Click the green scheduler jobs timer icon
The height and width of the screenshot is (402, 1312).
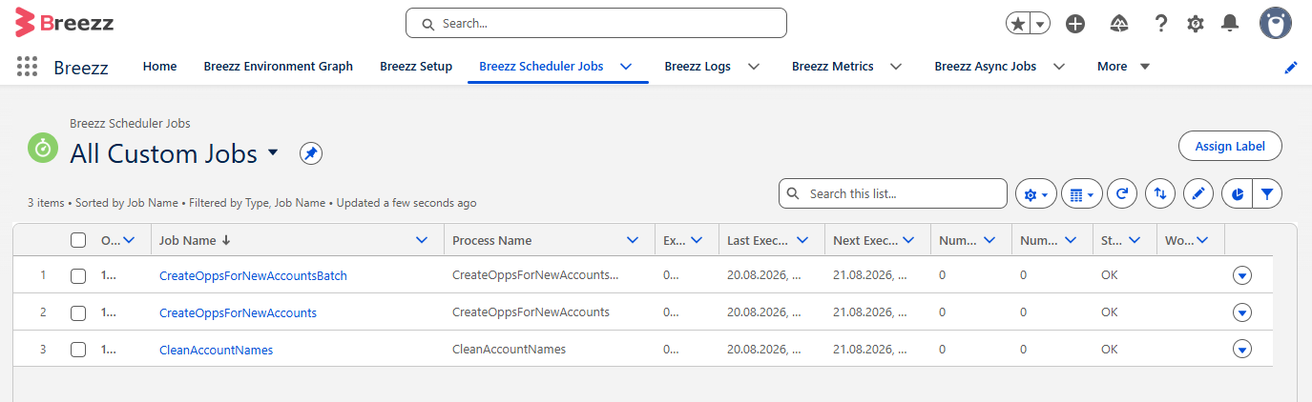pos(42,148)
